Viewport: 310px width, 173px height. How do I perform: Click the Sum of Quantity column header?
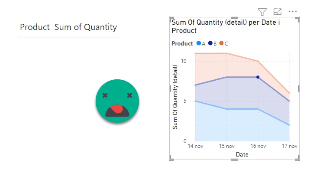[x=86, y=27]
